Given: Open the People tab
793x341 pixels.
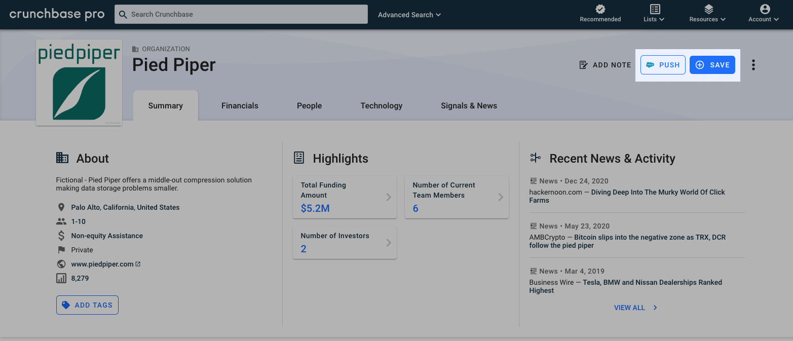Looking at the screenshot, I should [310, 105].
